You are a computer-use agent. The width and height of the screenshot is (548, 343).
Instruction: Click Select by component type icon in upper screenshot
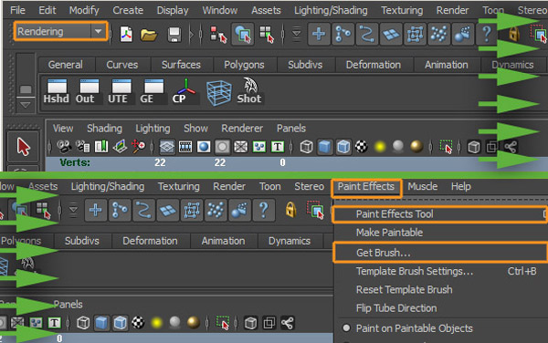[x=267, y=34]
